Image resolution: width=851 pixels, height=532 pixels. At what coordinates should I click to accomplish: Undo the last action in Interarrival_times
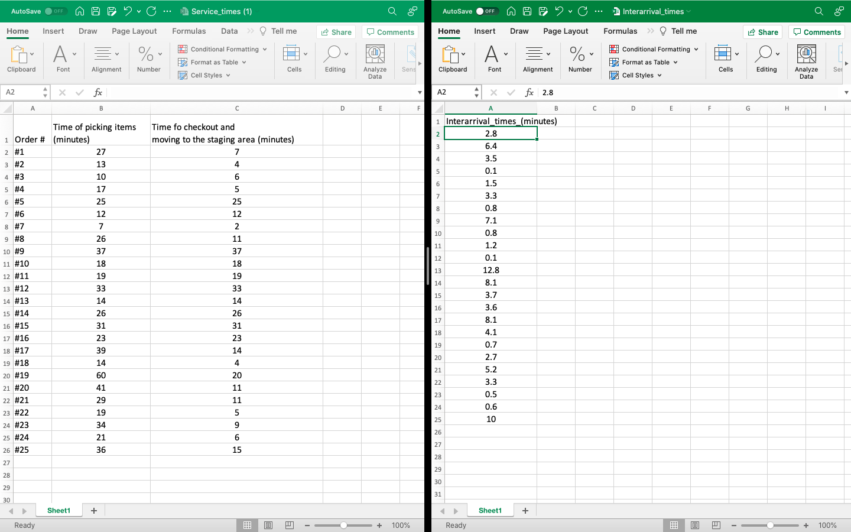tap(559, 11)
